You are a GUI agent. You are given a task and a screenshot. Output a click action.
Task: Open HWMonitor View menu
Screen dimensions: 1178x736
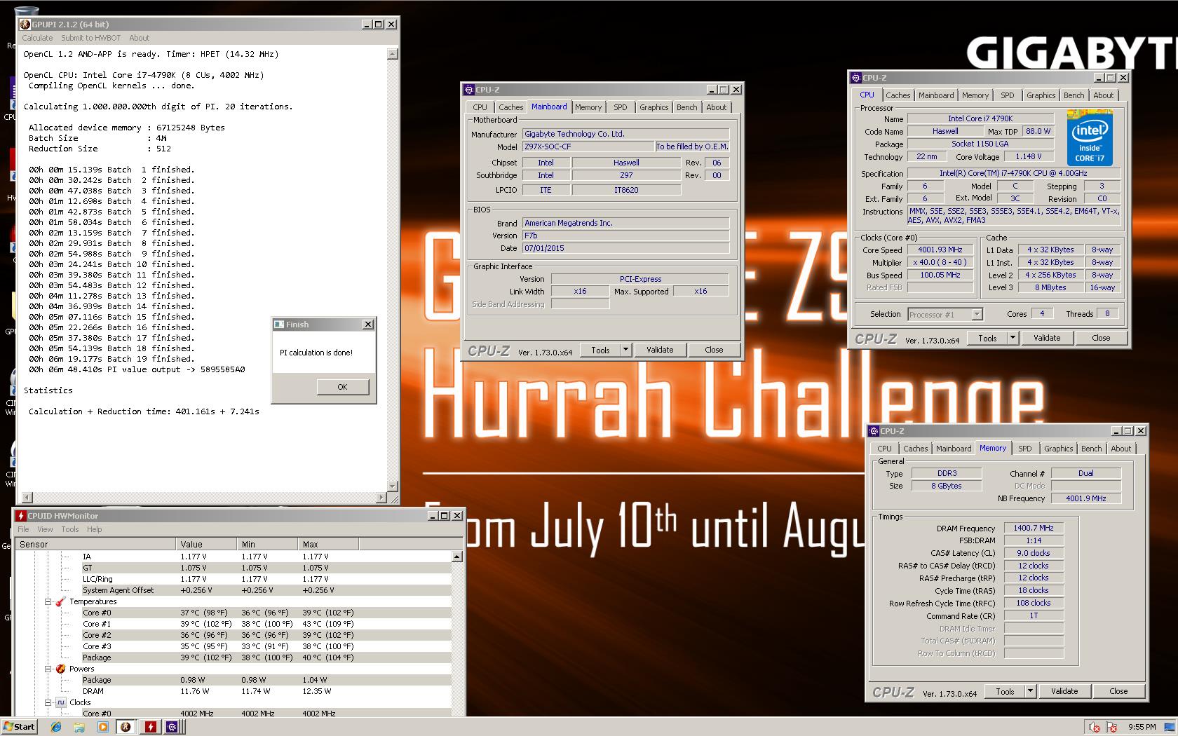coord(45,529)
